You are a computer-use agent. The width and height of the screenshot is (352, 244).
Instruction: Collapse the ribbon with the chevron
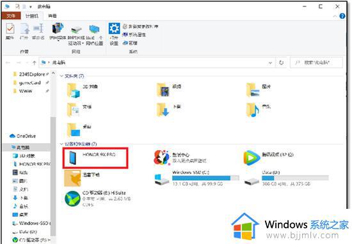335,16
